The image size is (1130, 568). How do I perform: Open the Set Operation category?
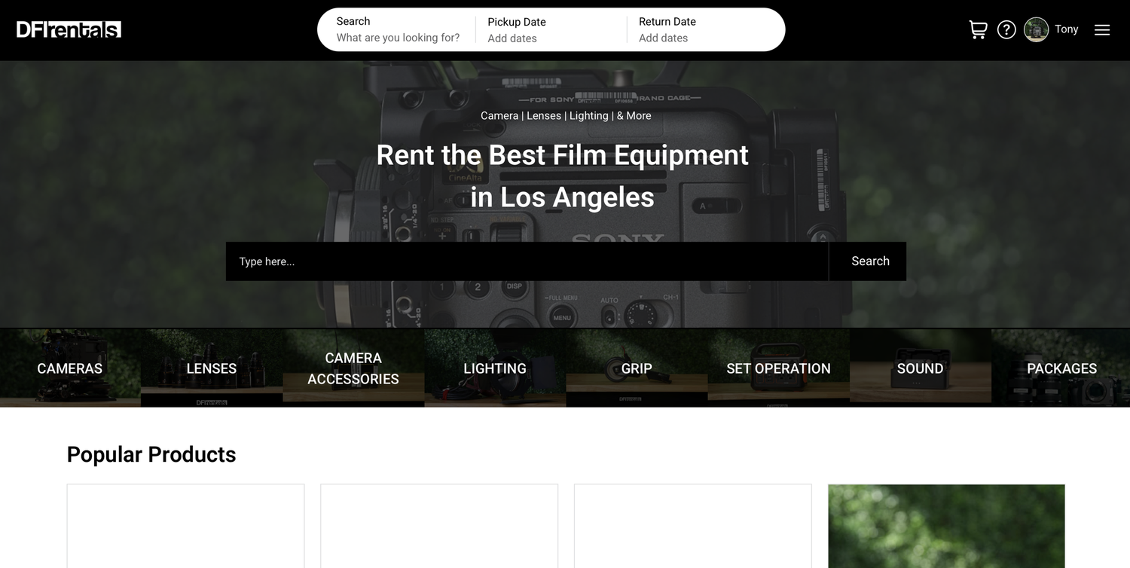tap(778, 368)
